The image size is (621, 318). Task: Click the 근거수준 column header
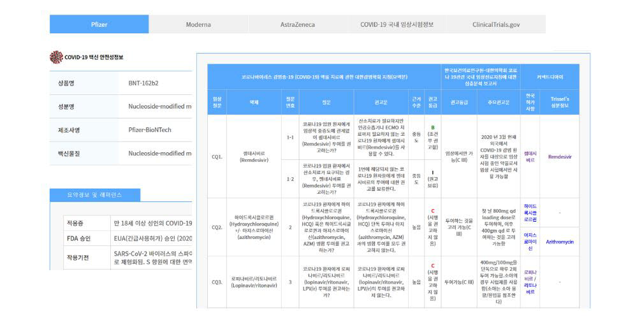click(416, 102)
